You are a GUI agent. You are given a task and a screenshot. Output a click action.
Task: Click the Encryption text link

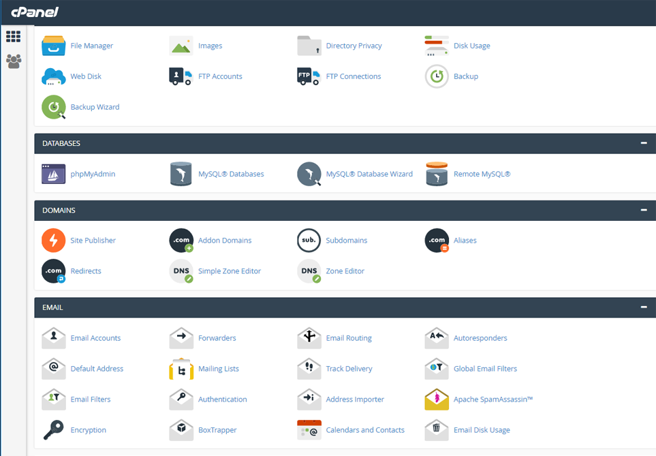89,430
